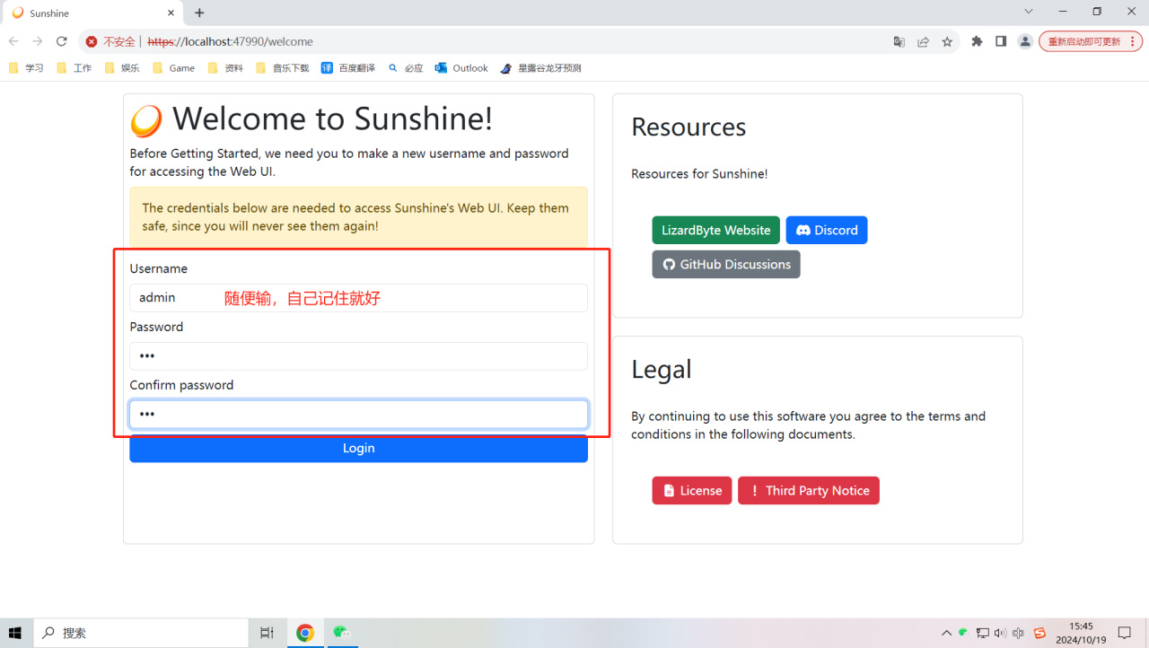Click the address bar URL
This screenshot has width=1149, height=648.
(230, 41)
